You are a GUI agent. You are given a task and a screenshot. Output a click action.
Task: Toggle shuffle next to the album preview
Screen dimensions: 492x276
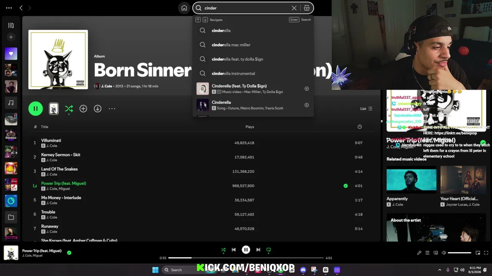click(69, 109)
